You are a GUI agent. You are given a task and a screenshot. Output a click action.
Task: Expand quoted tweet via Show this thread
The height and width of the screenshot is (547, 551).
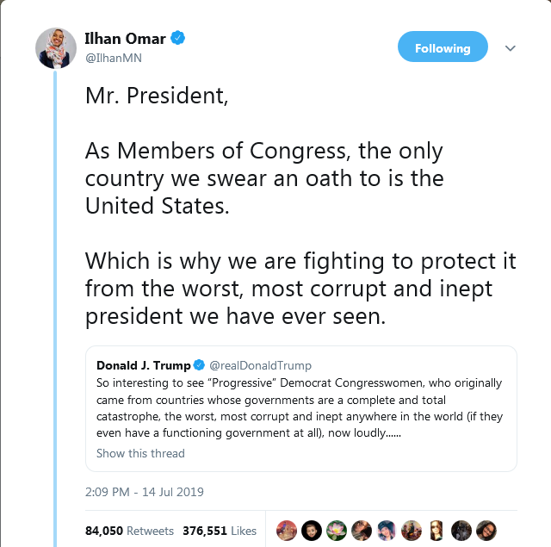pyautogui.click(x=140, y=453)
